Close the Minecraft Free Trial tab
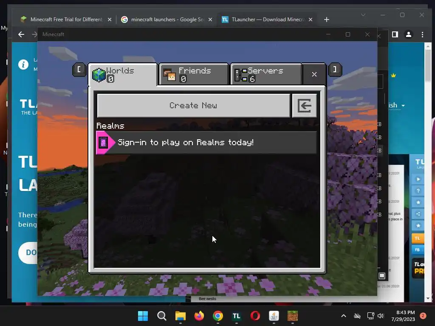 point(110,20)
